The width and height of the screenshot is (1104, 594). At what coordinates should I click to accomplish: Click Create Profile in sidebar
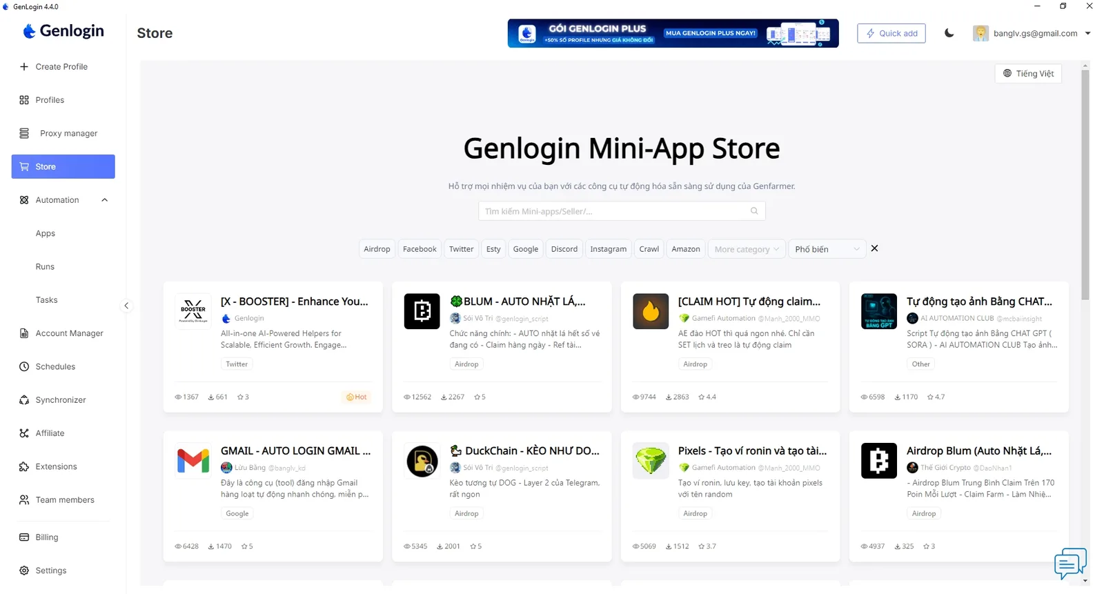click(63, 67)
